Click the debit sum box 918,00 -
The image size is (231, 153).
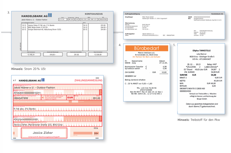coord(53,55)
